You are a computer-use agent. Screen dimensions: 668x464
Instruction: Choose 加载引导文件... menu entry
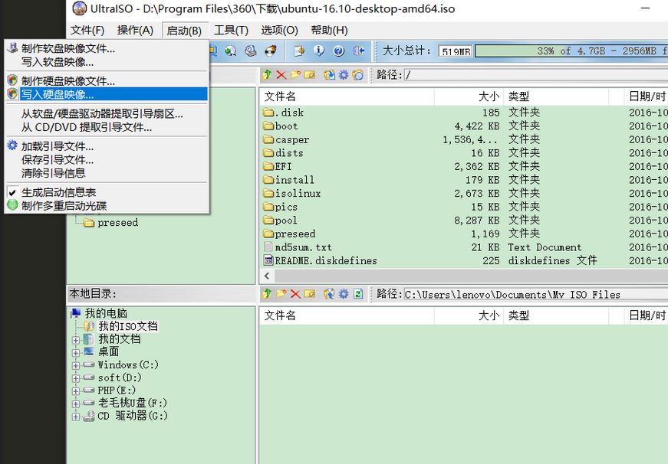[x=106, y=146]
